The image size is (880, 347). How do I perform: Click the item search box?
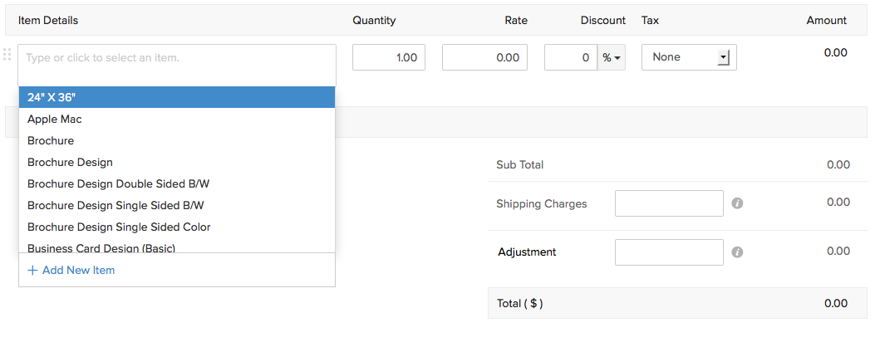[177, 58]
